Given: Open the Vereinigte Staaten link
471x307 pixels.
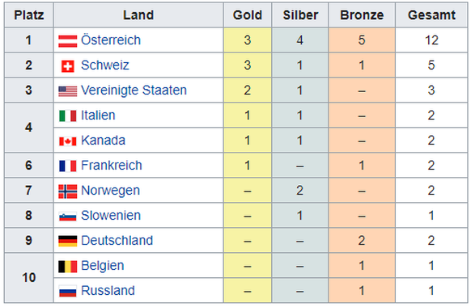Looking at the screenshot, I should (134, 90).
